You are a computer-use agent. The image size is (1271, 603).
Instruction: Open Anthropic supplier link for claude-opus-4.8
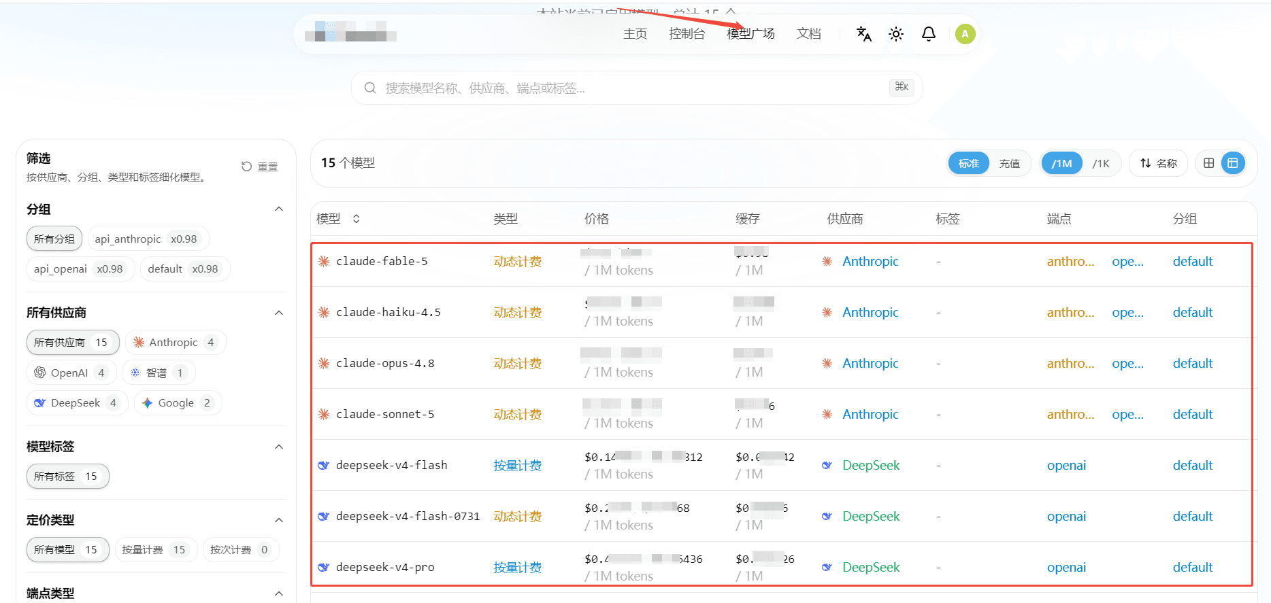(x=870, y=364)
